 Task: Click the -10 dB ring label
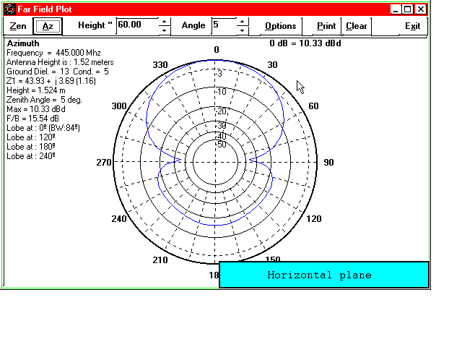[222, 92]
